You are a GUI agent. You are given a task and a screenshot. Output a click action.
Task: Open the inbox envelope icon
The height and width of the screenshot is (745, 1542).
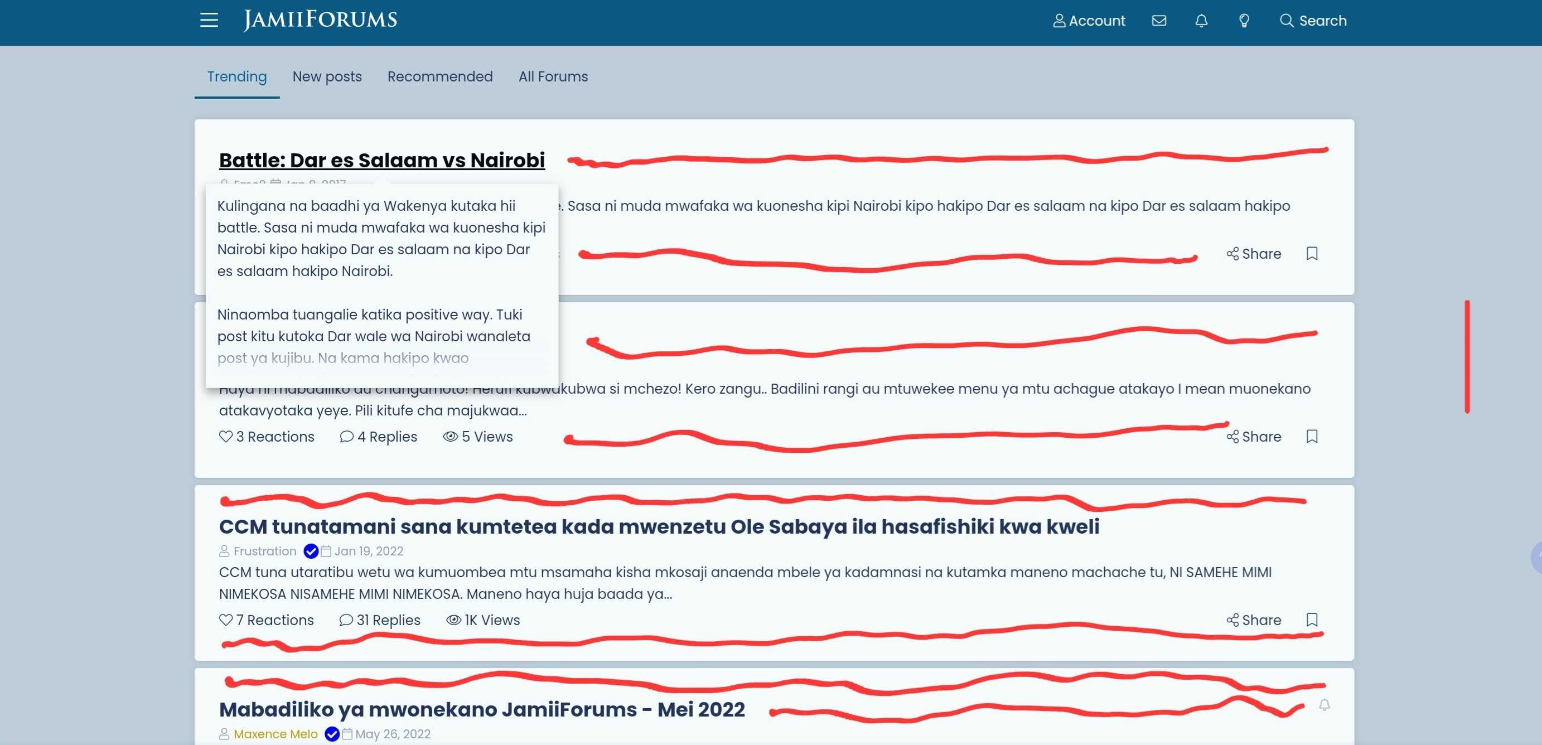coord(1159,21)
